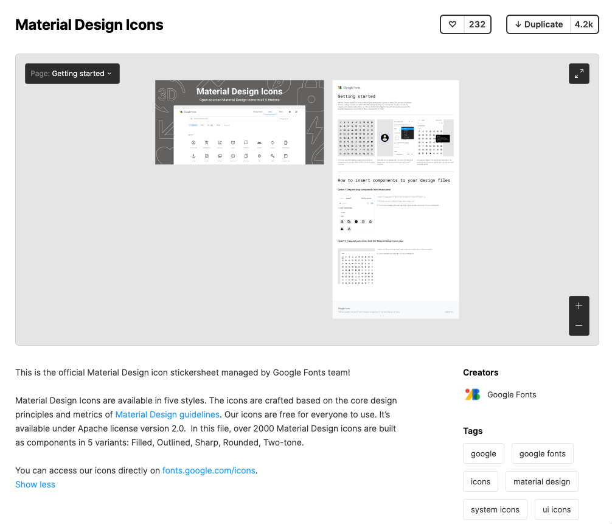Open the Material Design guidelines link
This screenshot has height=524, width=612.
pos(167,414)
